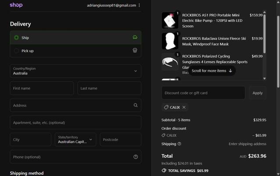Click the bike pump product thumbnail

[x=170, y=20]
